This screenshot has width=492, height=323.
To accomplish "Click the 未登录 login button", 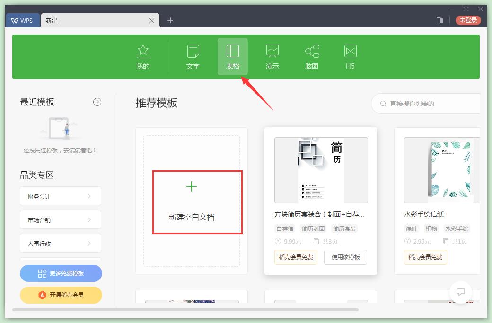I will [468, 20].
